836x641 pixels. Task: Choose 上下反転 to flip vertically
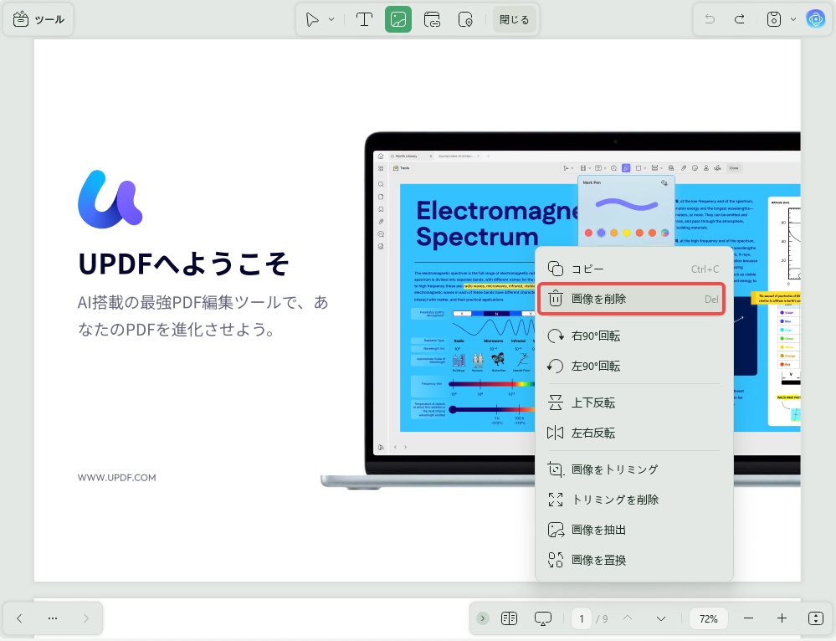click(633, 403)
